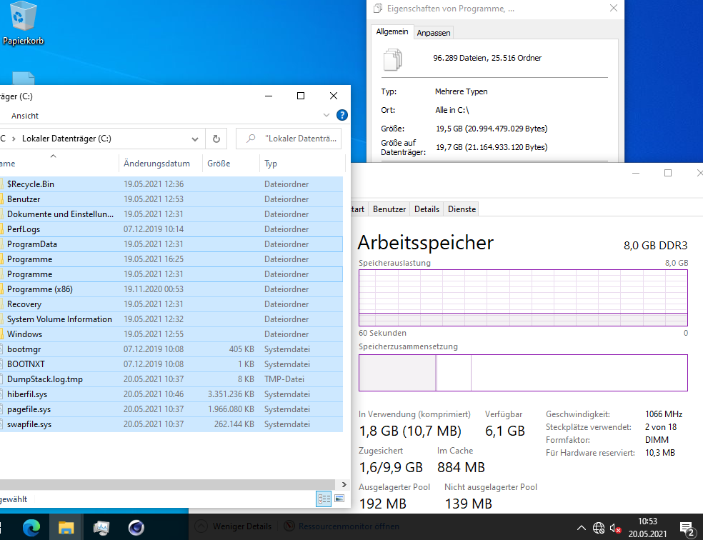Viewport: 703px width, 540px height.
Task: Click the Explorer help question mark icon
Action: pyautogui.click(x=342, y=115)
